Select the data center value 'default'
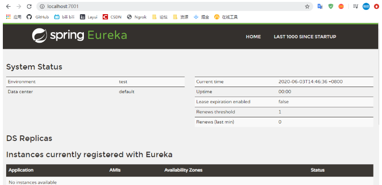The width and height of the screenshot is (382, 185). point(127,92)
